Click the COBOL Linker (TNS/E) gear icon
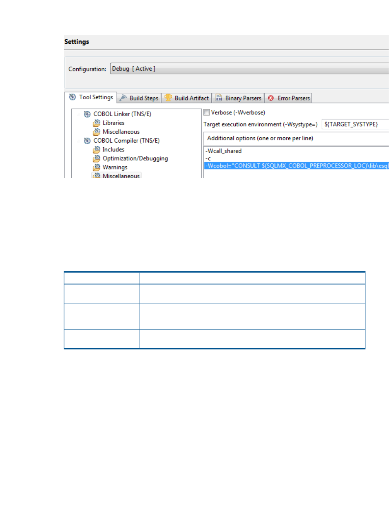 (87, 114)
